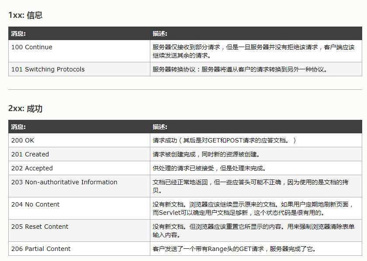The width and height of the screenshot is (367, 261).
Task: Click the description of 100 Continue
Action: pos(256,51)
